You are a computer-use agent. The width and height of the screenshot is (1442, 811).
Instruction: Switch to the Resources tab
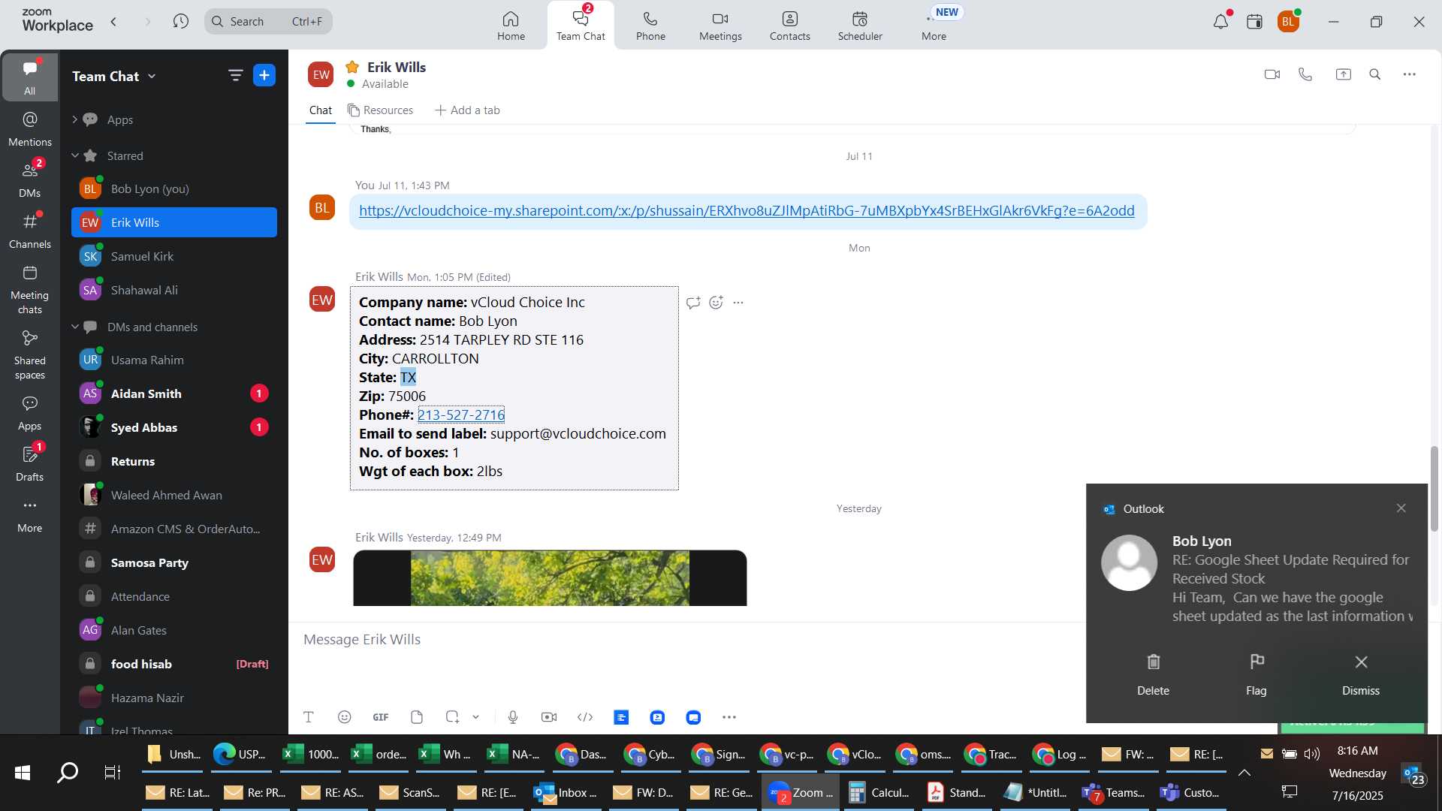380,110
